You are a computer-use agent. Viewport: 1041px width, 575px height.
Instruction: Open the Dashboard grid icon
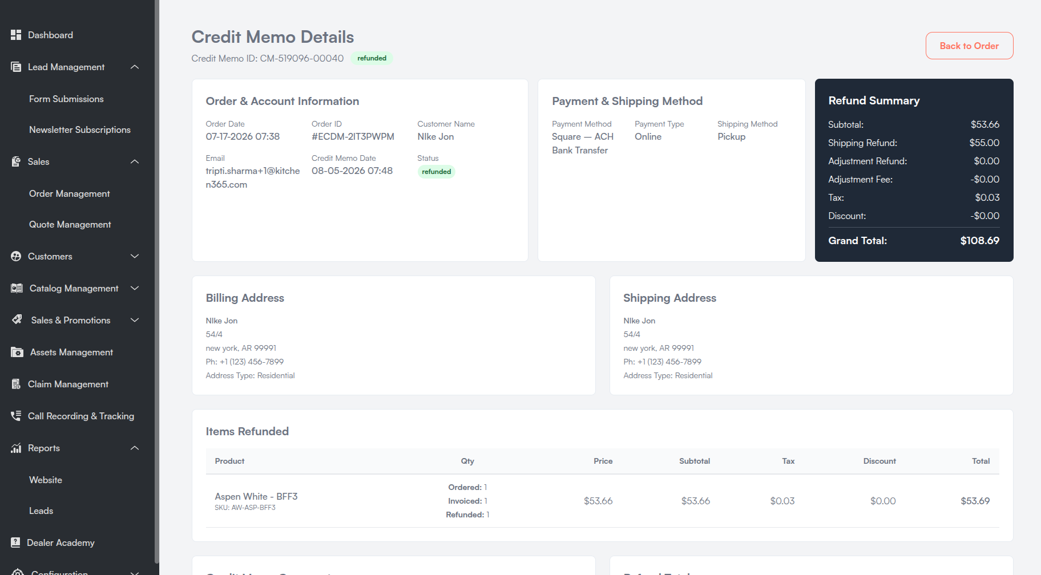coord(16,35)
